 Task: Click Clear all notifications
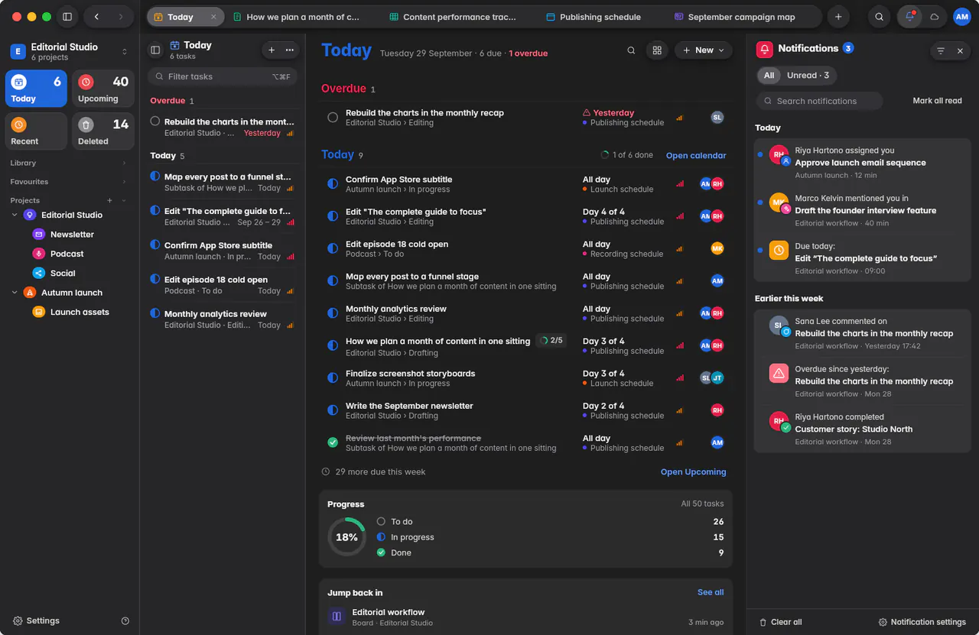click(780, 622)
